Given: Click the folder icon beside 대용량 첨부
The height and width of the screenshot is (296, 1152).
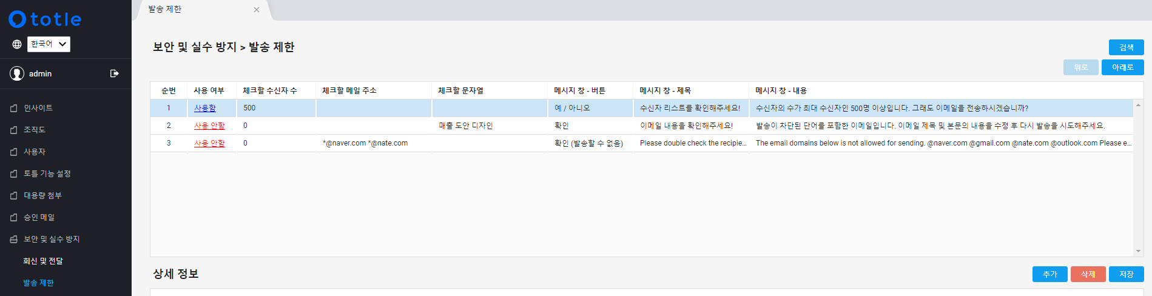Looking at the screenshot, I should coord(14,195).
